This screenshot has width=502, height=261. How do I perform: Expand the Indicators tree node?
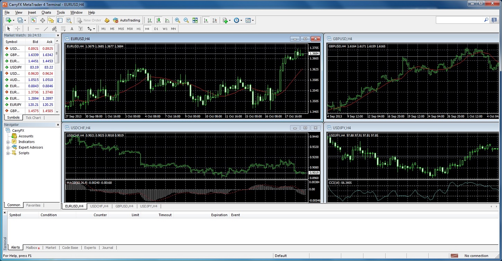point(8,142)
